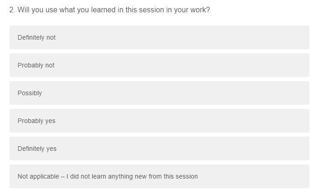Screen dimensions: 323x195
Task: Click the 'Probably not' label text
Action: tap(36, 65)
